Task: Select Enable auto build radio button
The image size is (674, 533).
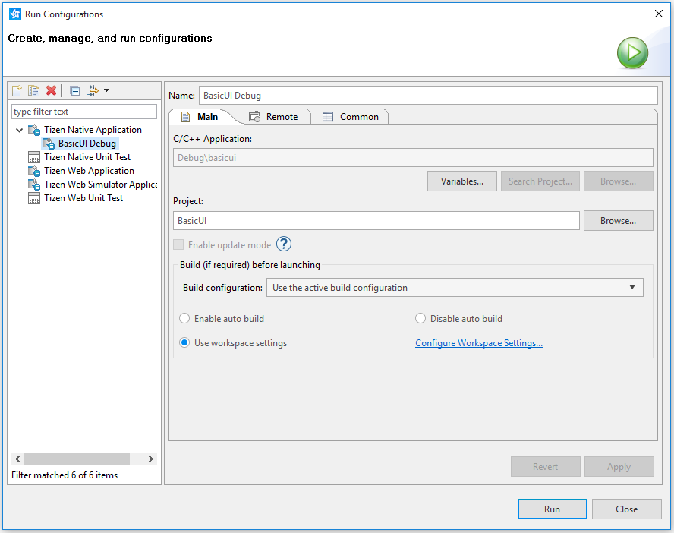Action: [184, 319]
